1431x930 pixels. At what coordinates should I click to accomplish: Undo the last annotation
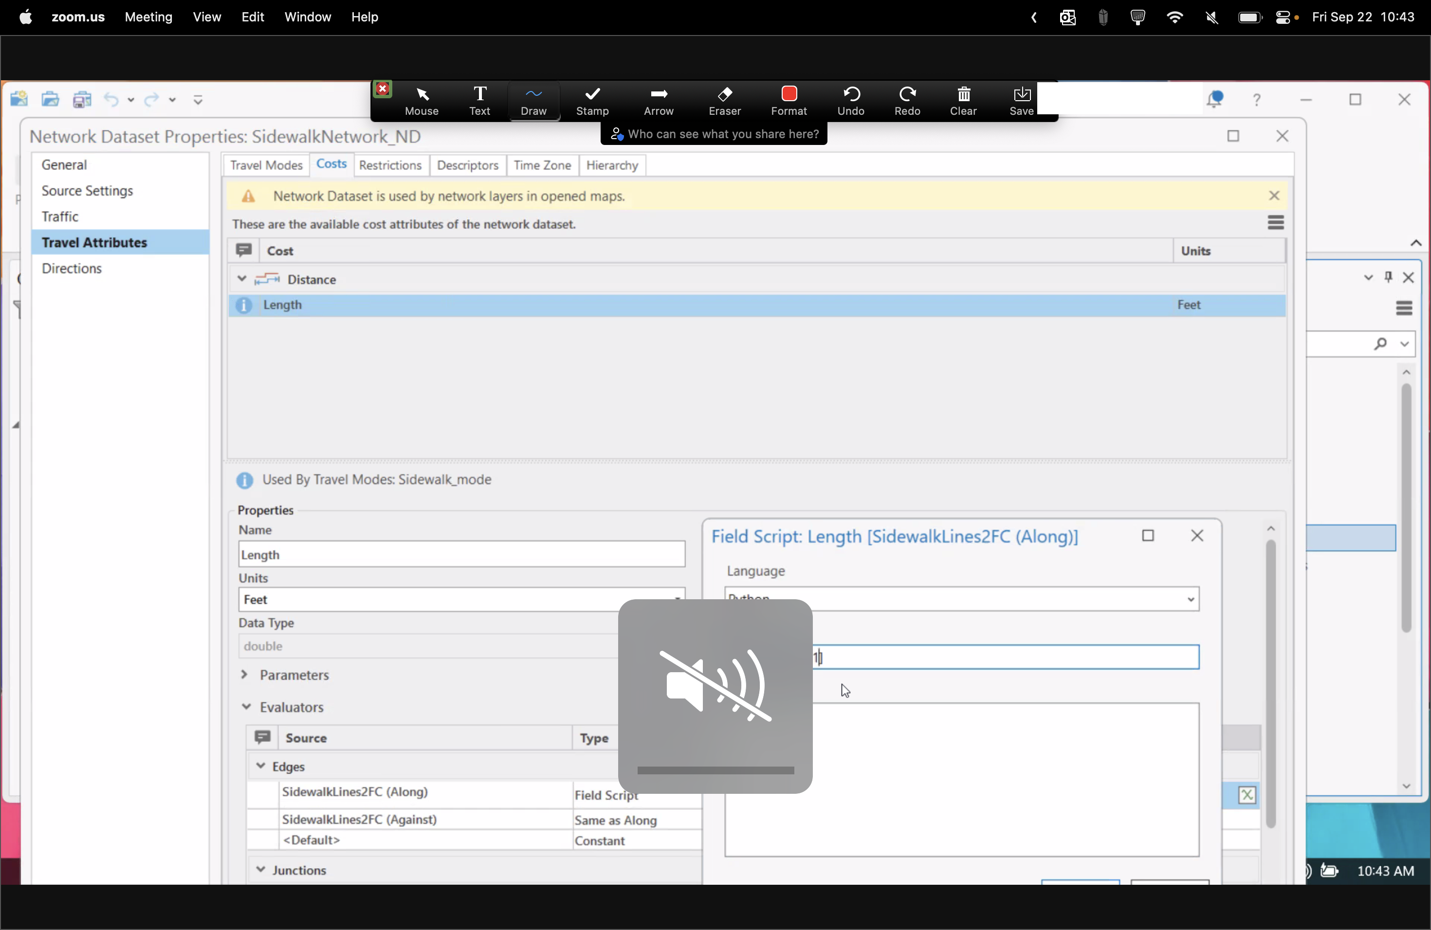pyautogui.click(x=850, y=100)
